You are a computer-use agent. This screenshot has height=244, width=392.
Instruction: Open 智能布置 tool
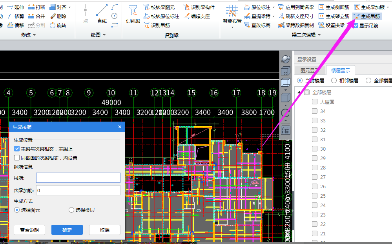[232, 16]
